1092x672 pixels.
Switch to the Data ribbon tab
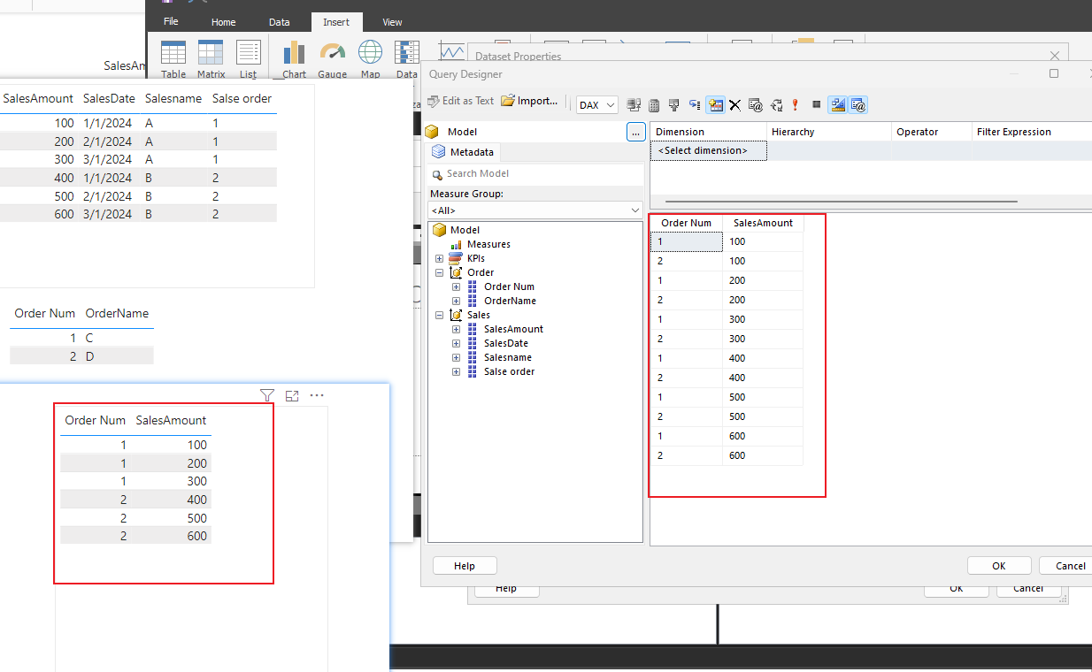279,22
